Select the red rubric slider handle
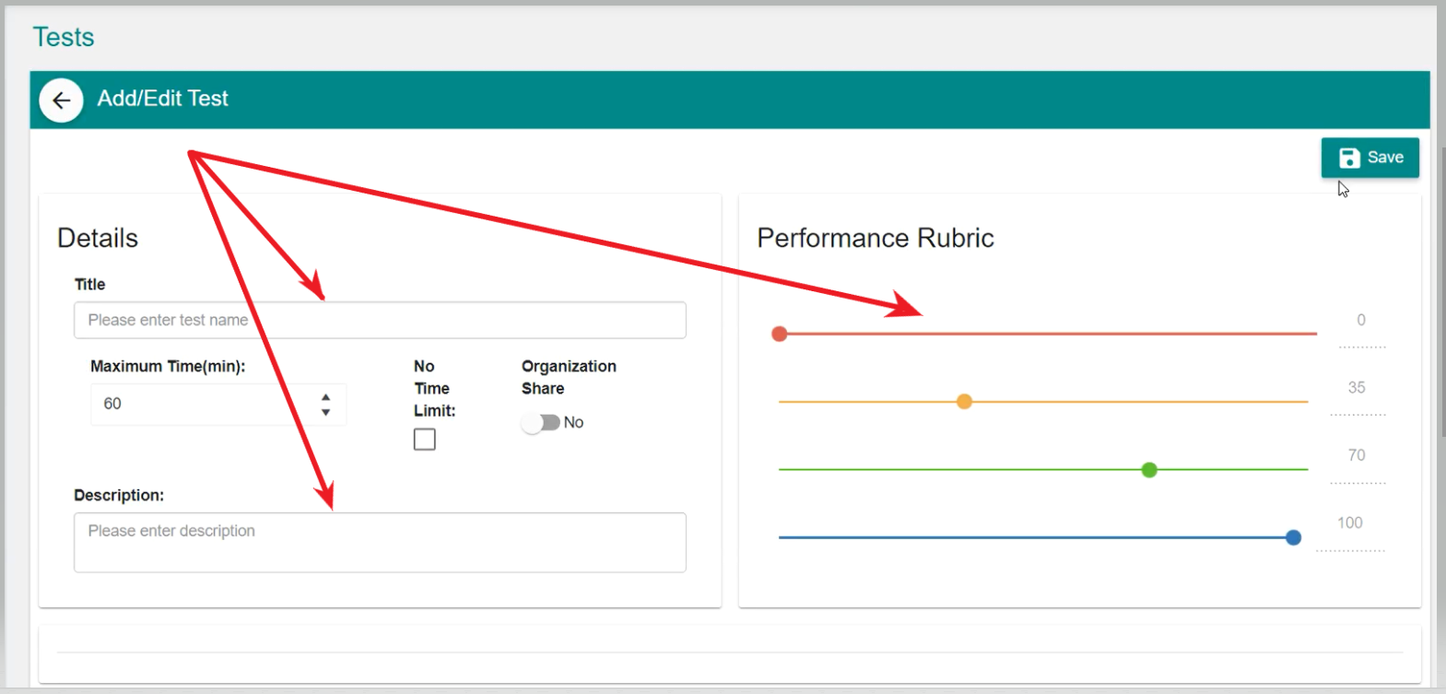The image size is (1446, 694). (780, 334)
